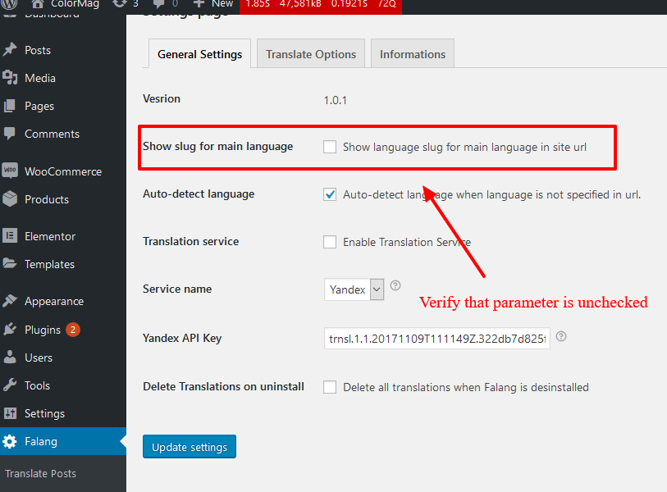
Task: Open the WooCommerce menu item
Action: click(x=63, y=171)
